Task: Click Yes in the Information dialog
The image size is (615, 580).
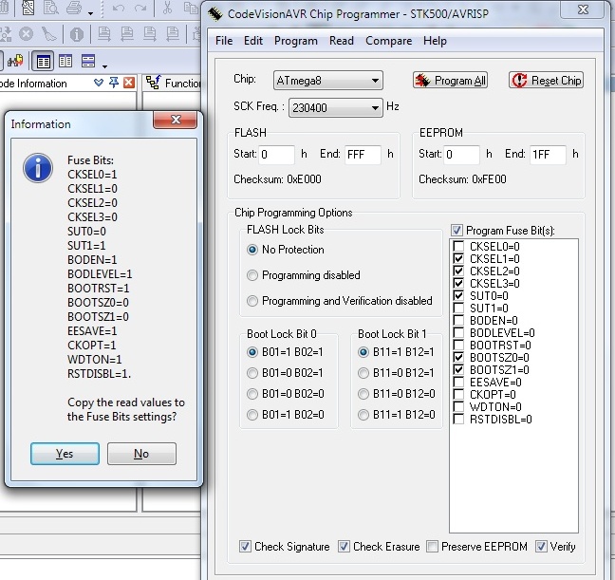Action: (x=65, y=454)
